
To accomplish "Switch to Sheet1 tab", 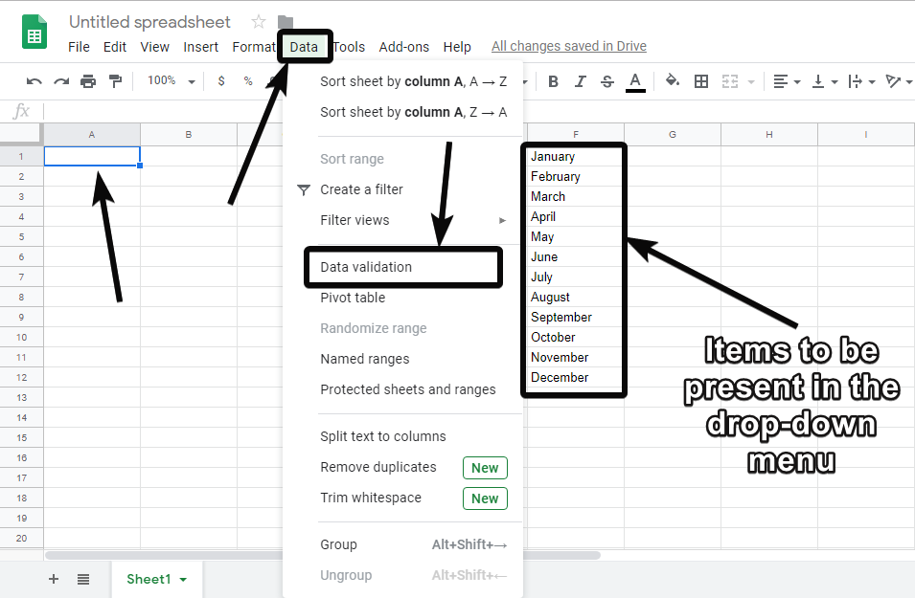I will point(149,579).
